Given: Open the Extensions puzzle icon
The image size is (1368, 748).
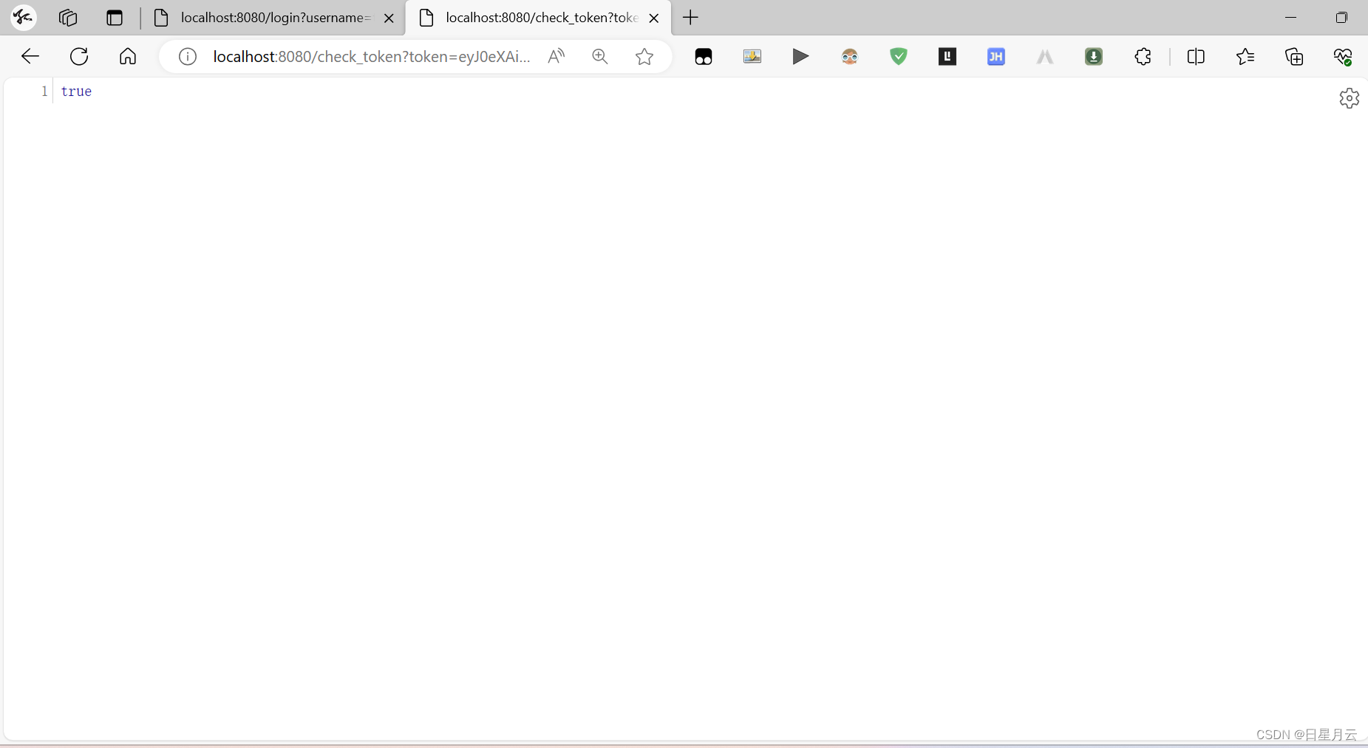Looking at the screenshot, I should [x=1143, y=56].
